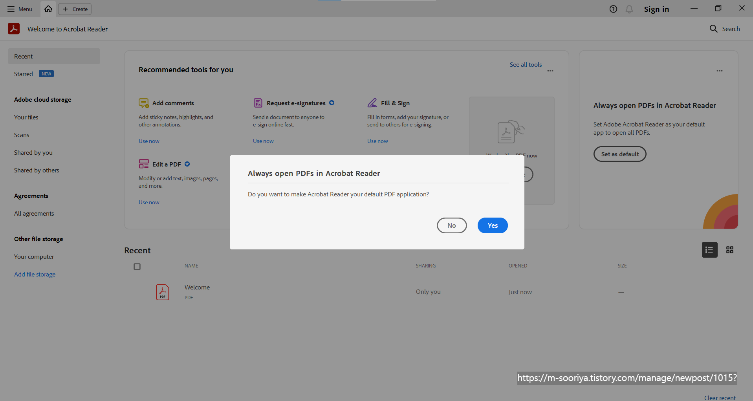Click the Set as default button
Viewport: 753px width, 401px height.
point(620,154)
